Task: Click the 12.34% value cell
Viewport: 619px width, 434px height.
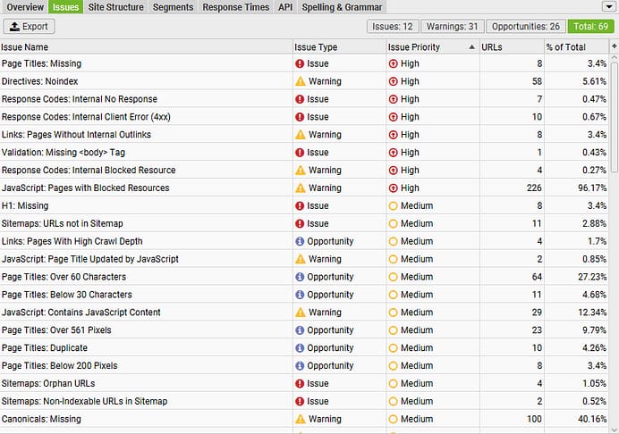Action: (577, 313)
